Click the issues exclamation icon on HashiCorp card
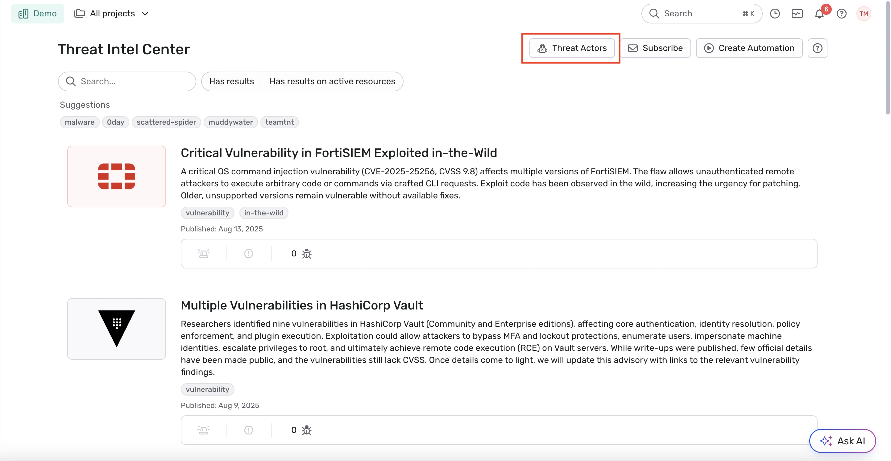The width and height of the screenshot is (891, 461). coord(248,430)
